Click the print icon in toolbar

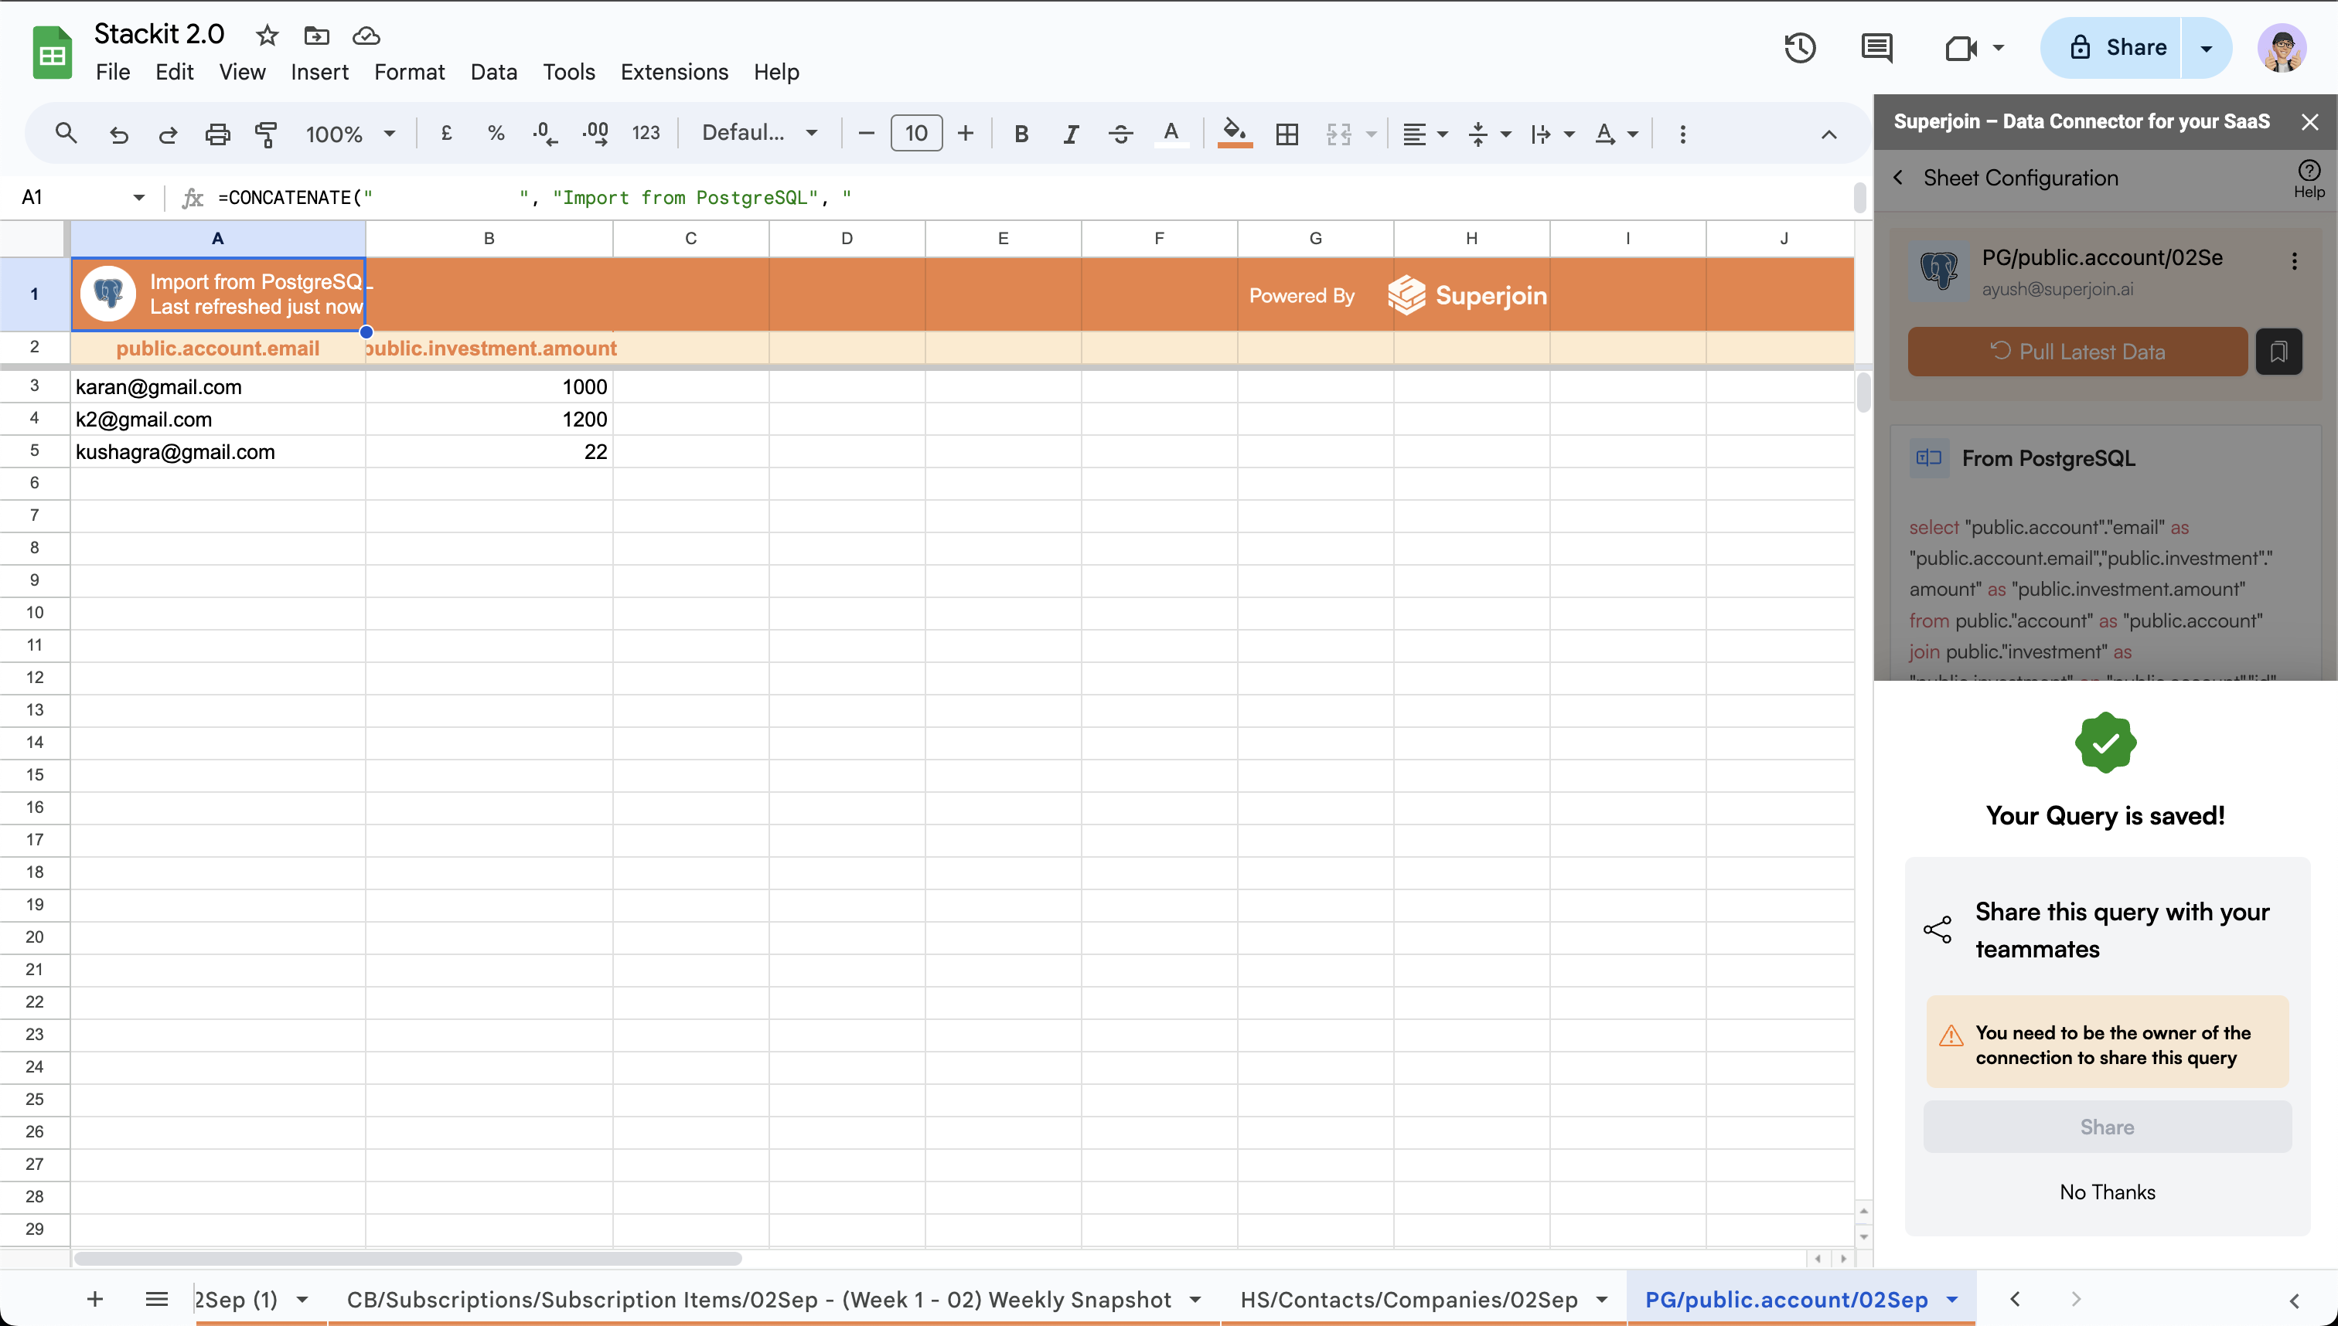point(216,134)
